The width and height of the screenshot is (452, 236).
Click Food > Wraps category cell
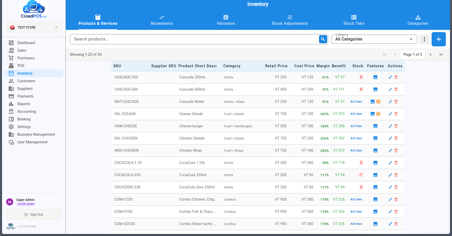point(234,151)
